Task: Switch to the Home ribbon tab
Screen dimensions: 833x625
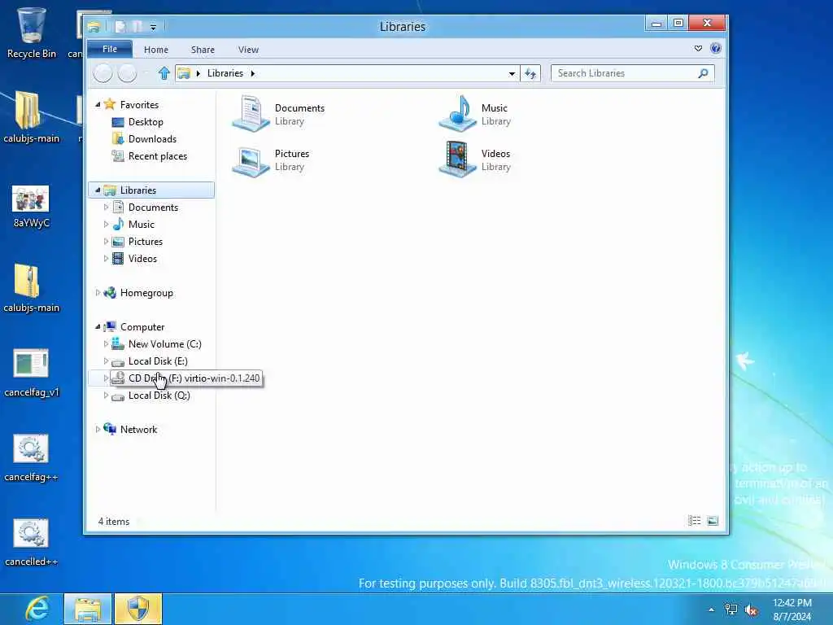Action: (155, 50)
